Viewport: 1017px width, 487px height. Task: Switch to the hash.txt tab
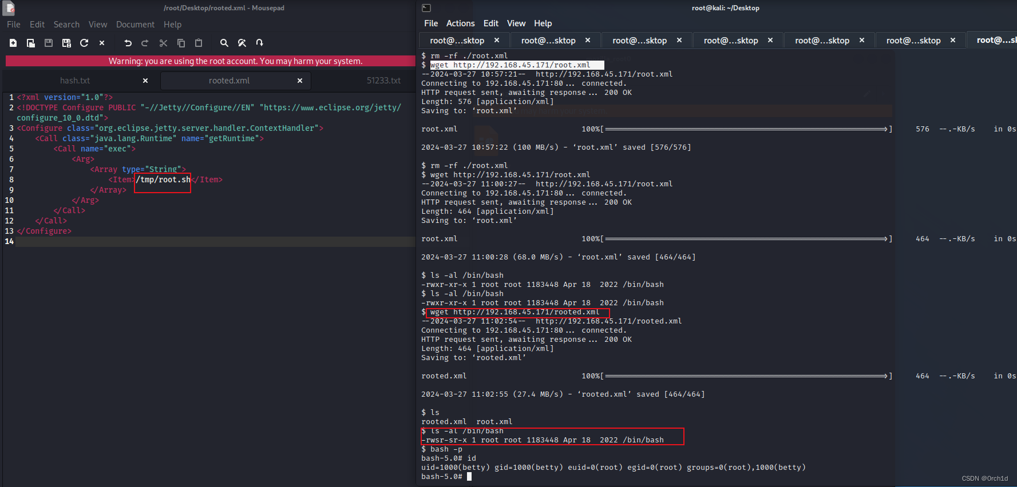click(75, 81)
